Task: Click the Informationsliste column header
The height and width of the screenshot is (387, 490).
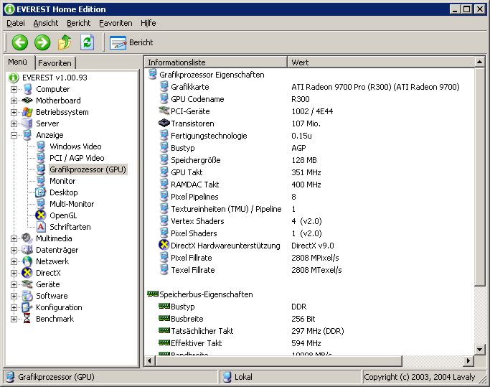Action: pyautogui.click(x=216, y=62)
